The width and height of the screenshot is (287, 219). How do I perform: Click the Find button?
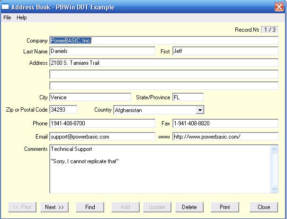pyautogui.click(x=90, y=207)
